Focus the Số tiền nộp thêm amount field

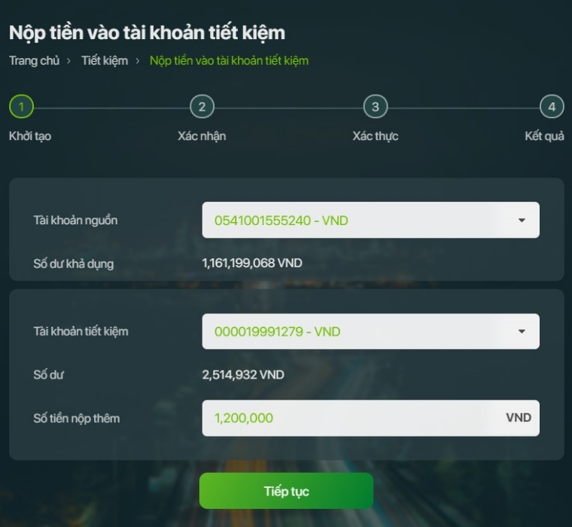point(370,418)
